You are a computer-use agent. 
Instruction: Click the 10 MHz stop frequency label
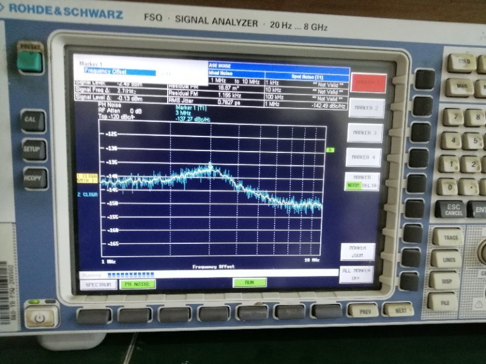pyautogui.click(x=312, y=260)
